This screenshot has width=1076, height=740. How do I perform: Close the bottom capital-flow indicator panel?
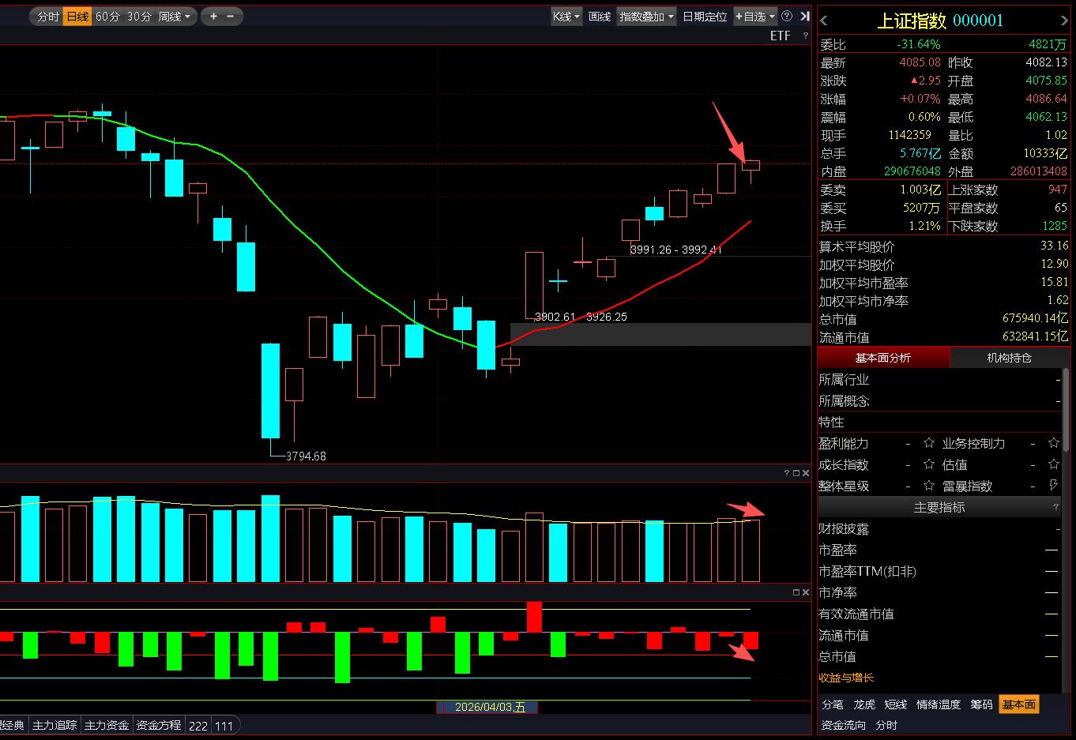click(806, 592)
